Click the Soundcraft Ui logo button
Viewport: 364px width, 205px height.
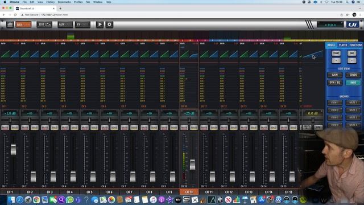point(353,24)
